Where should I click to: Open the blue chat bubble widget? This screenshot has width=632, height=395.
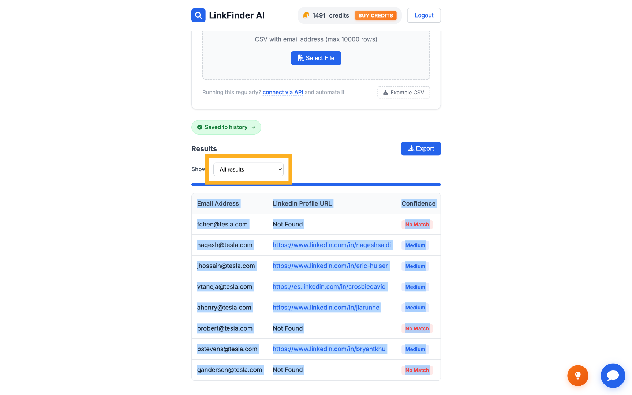click(613, 376)
